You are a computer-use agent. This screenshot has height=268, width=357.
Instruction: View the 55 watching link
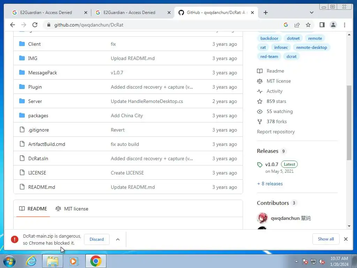click(275, 111)
